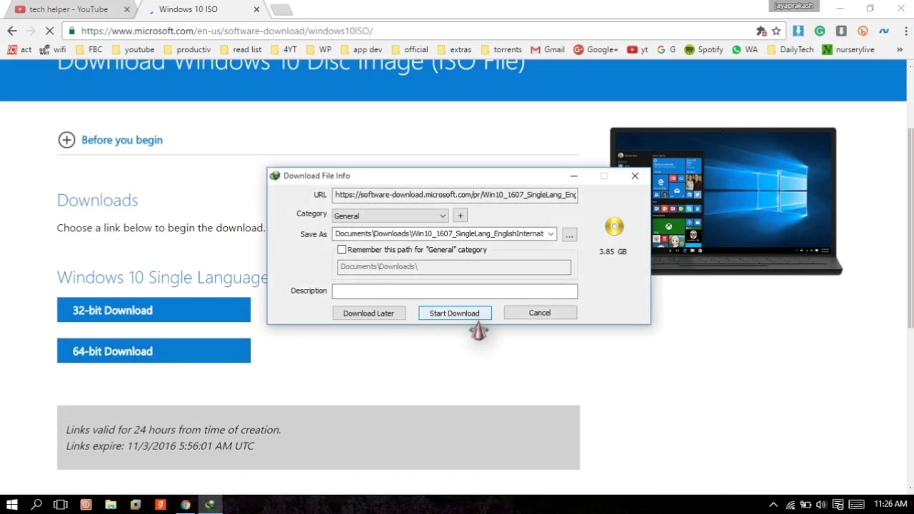Click the 64-bit Download button
The height and width of the screenshot is (514, 914).
(x=154, y=351)
